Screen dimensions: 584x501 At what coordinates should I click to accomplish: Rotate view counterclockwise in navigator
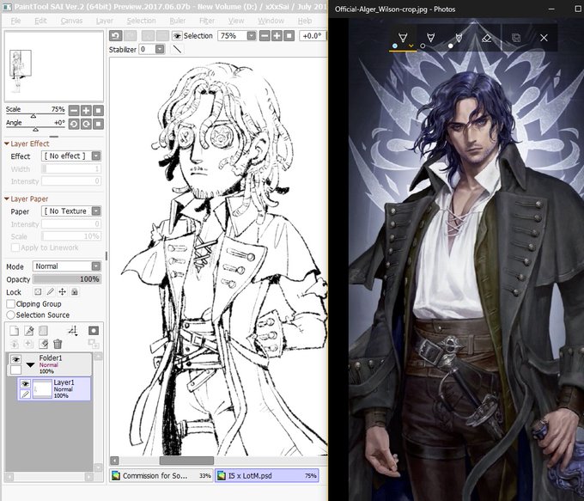[74, 124]
